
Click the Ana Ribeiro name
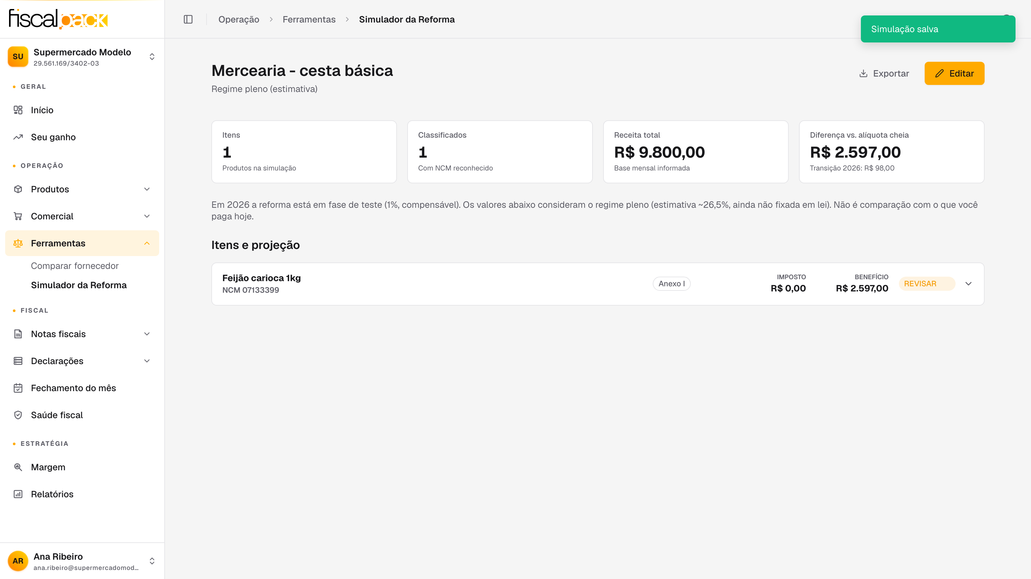click(x=58, y=556)
